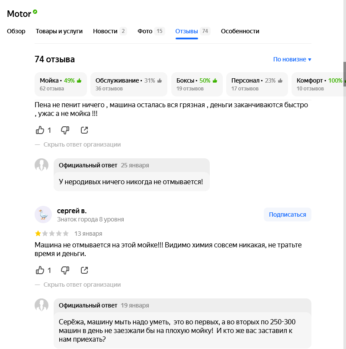The image size is (346, 349).
Task: Dislike the foam complaint review
Action: point(65,130)
